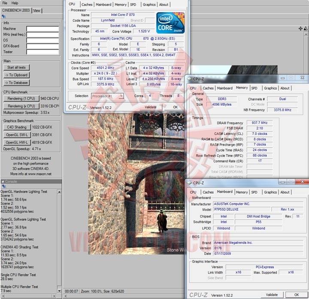Click the rendered Stone Wall scene image
Screen dimensions: 309x299
pyautogui.click(x=136, y=184)
